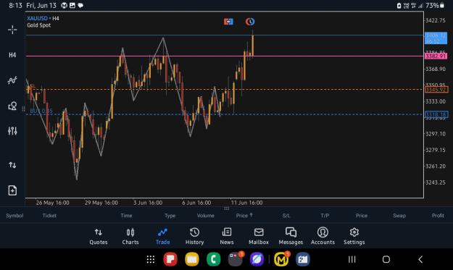
Task: Open the Messages tab
Action: 291,237
